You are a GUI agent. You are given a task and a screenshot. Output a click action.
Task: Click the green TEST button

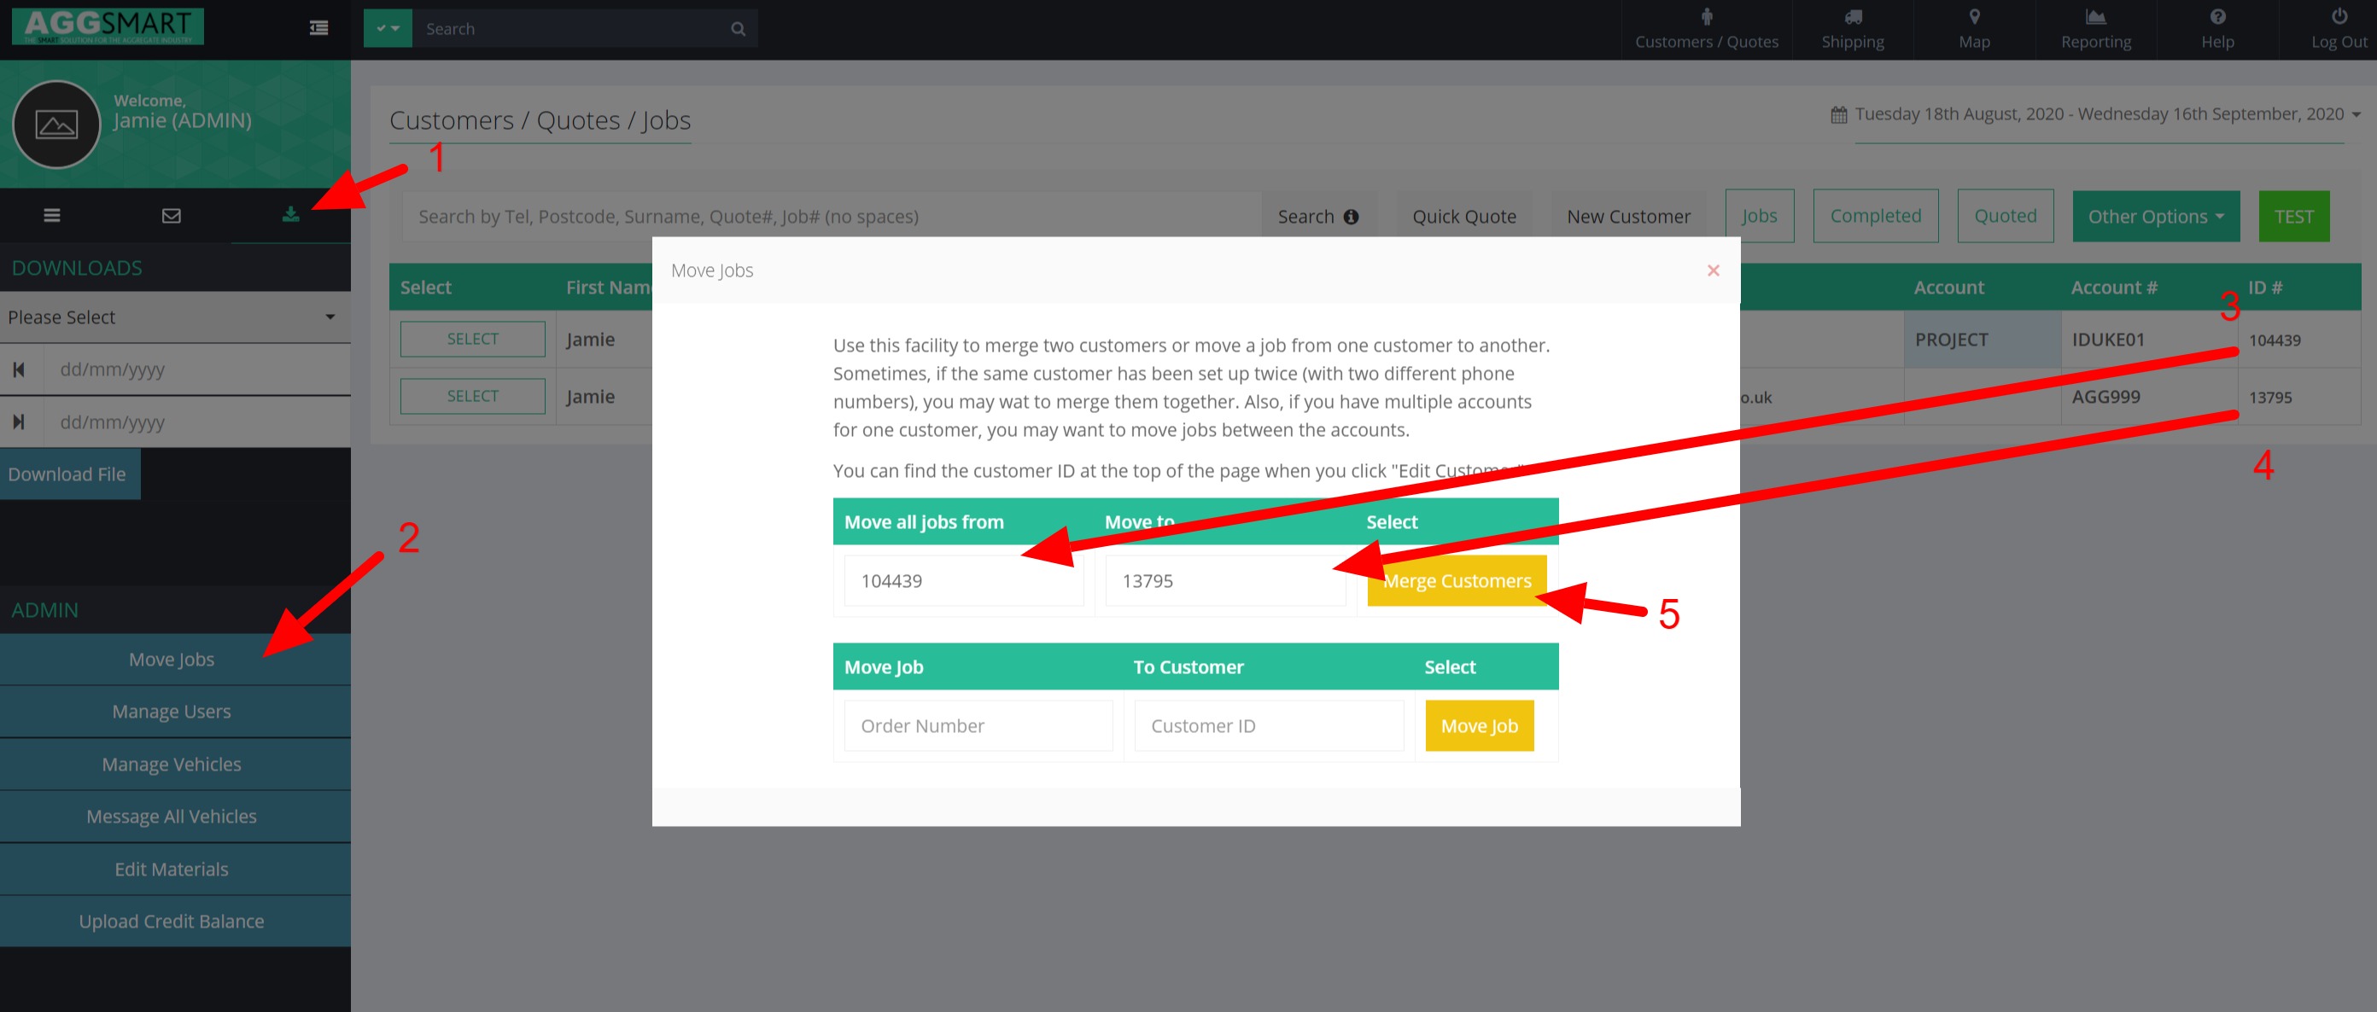(2293, 217)
